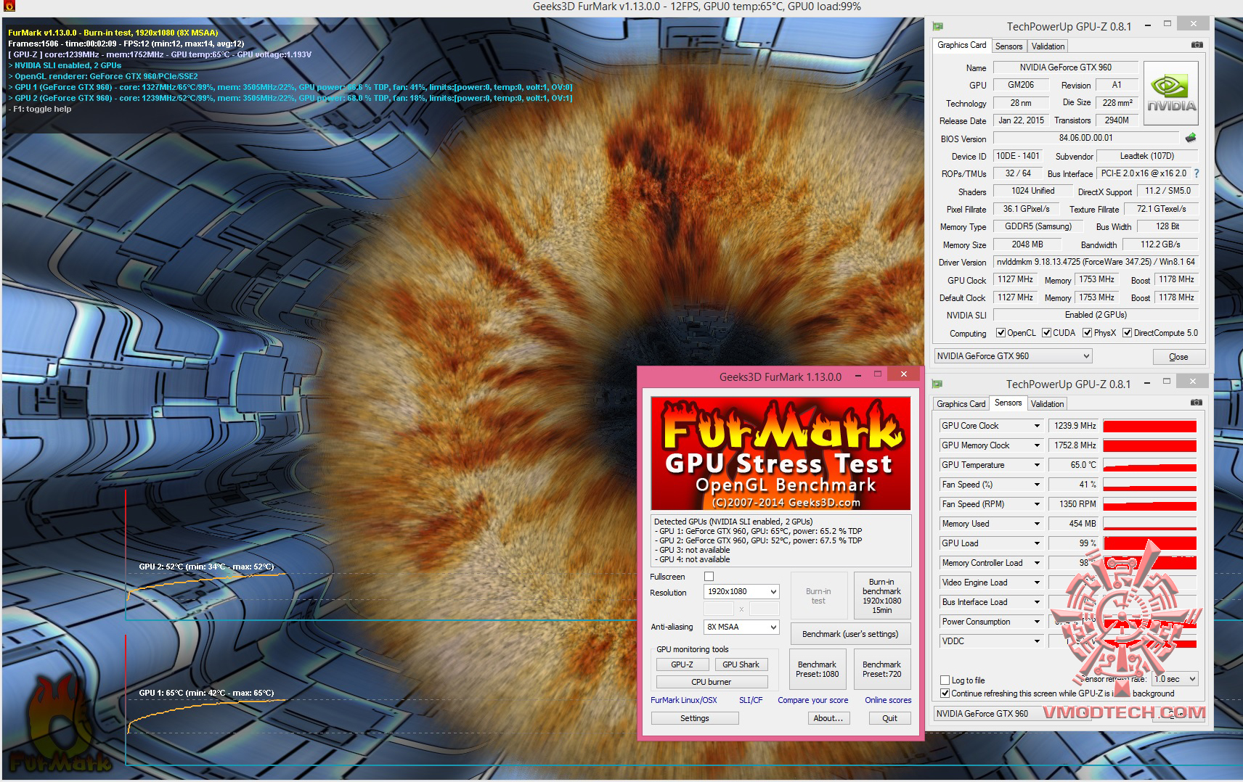Run Benchmark Preset:1080
Screen dimensions: 1243x782
click(x=817, y=670)
